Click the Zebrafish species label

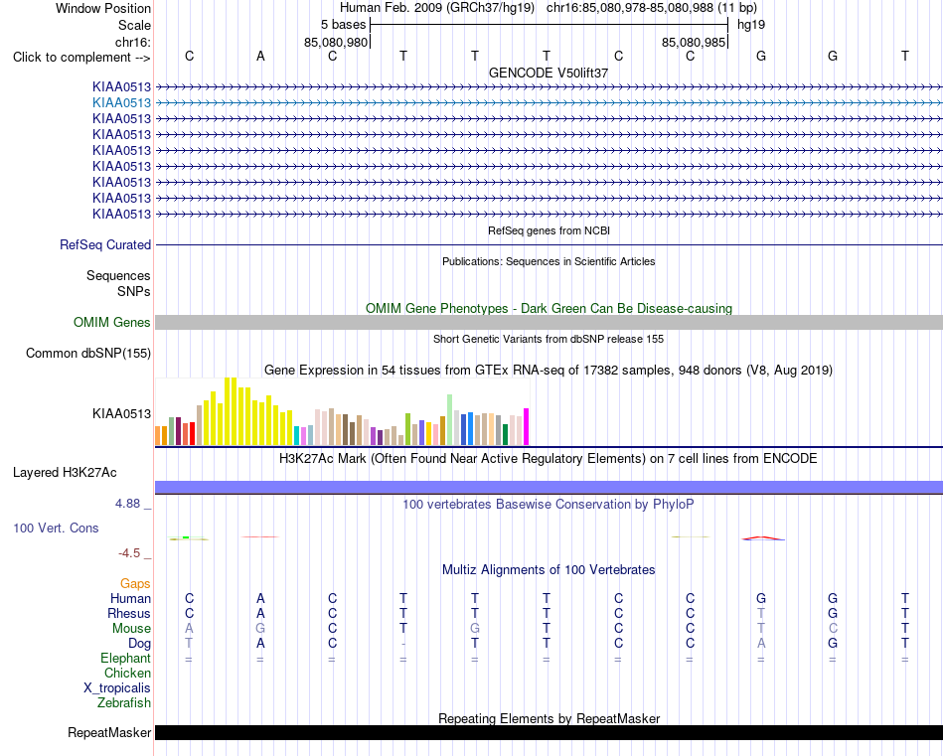click(x=124, y=702)
